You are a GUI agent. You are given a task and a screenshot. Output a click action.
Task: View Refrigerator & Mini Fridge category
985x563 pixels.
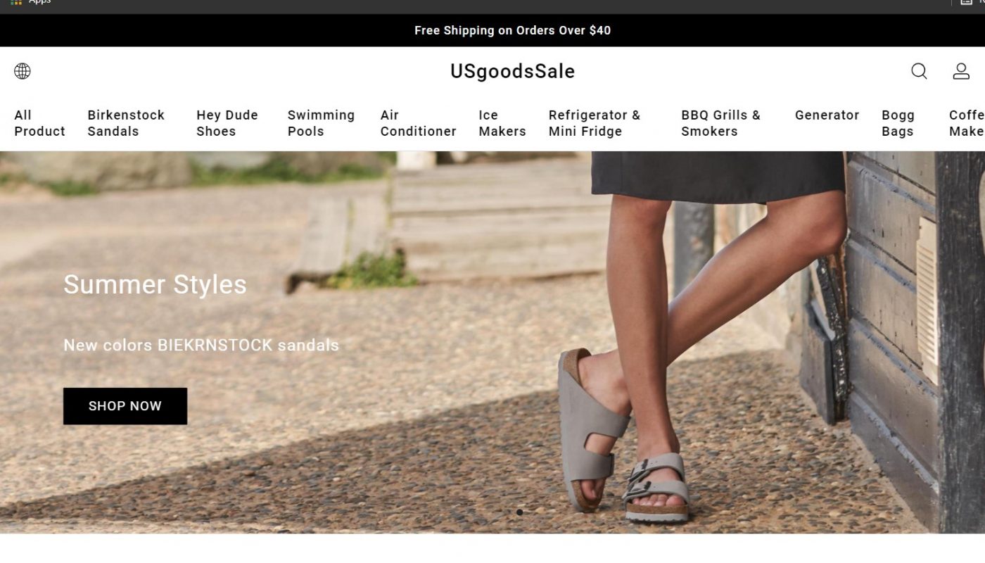coord(595,123)
